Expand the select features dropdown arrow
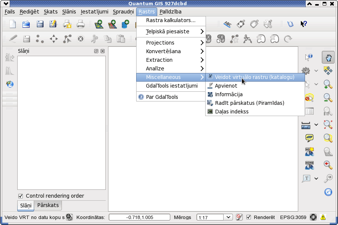 click(316, 84)
